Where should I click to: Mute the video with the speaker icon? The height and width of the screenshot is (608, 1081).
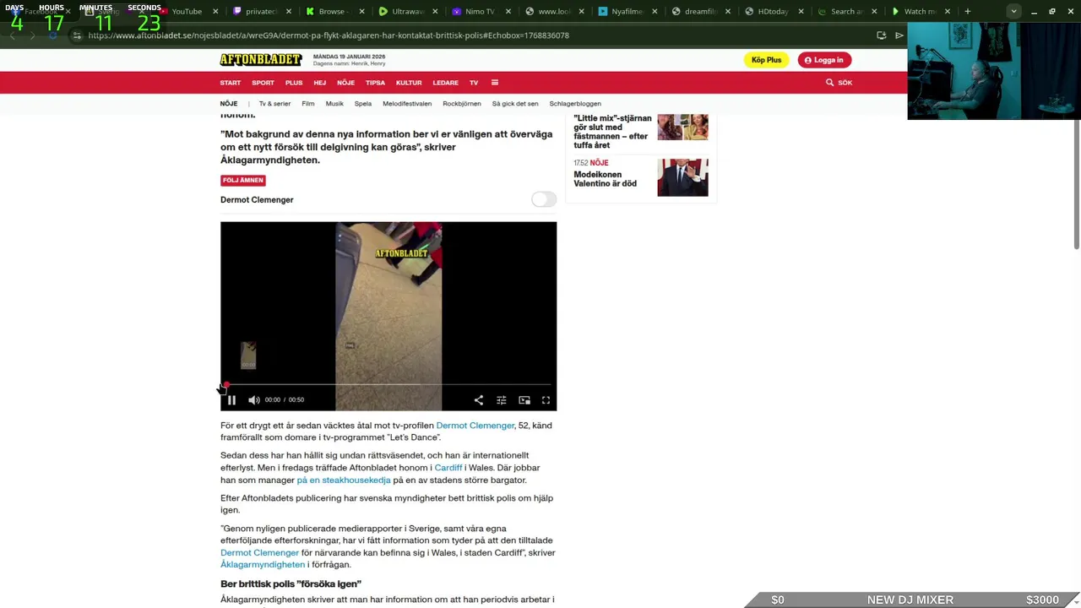click(253, 400)
